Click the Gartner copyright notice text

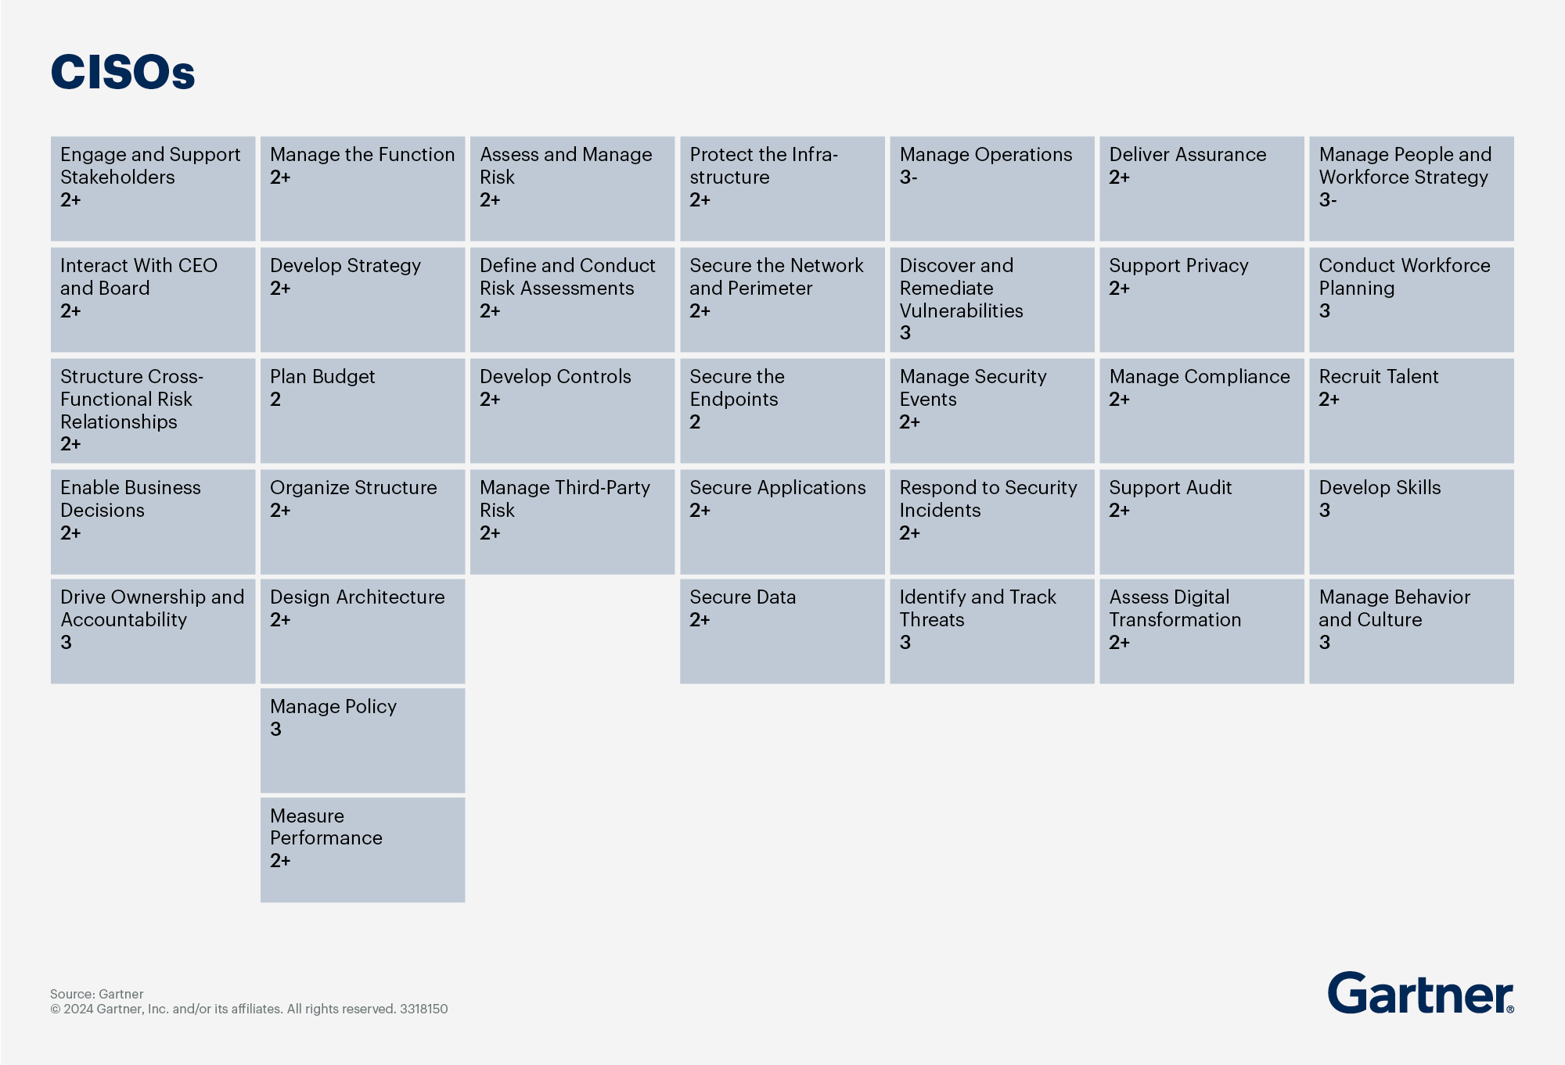click(x=249, y=1009)
